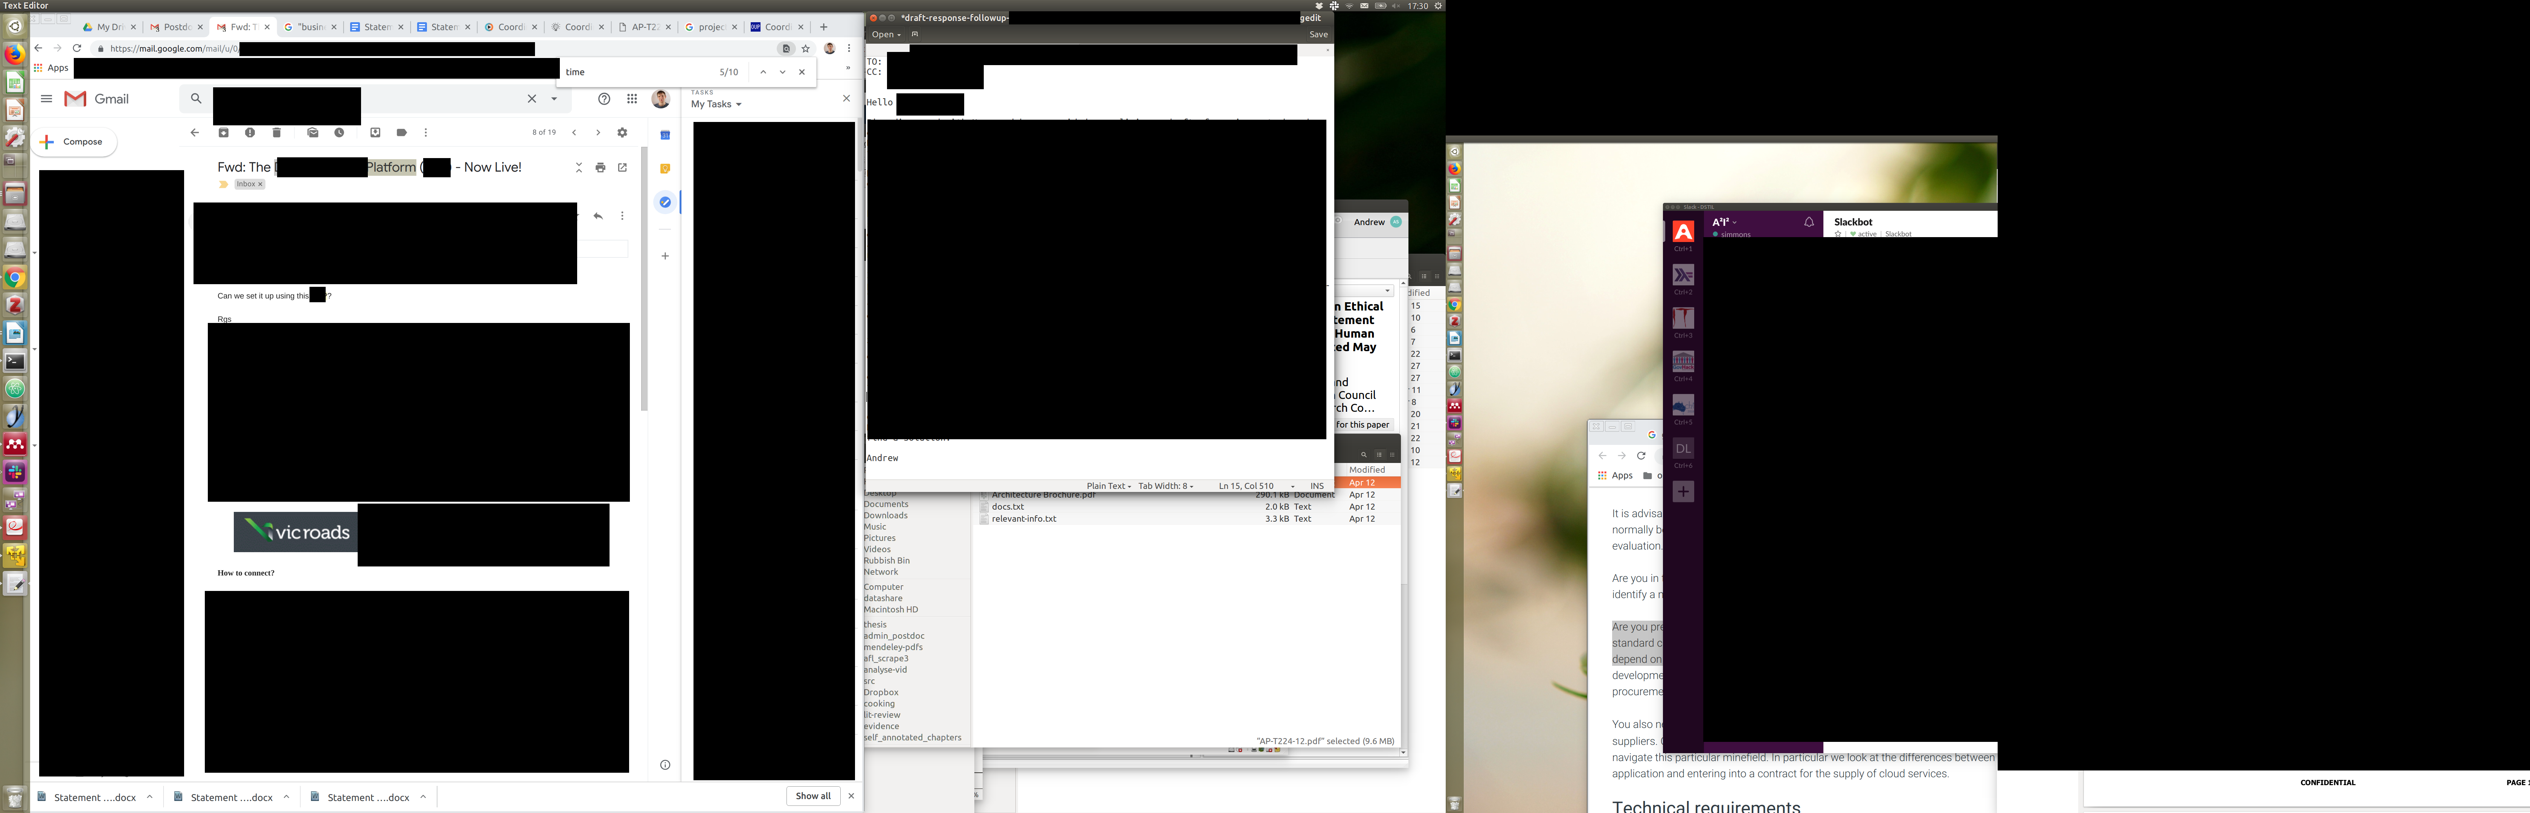Report this email as spam

coord(250,132)
